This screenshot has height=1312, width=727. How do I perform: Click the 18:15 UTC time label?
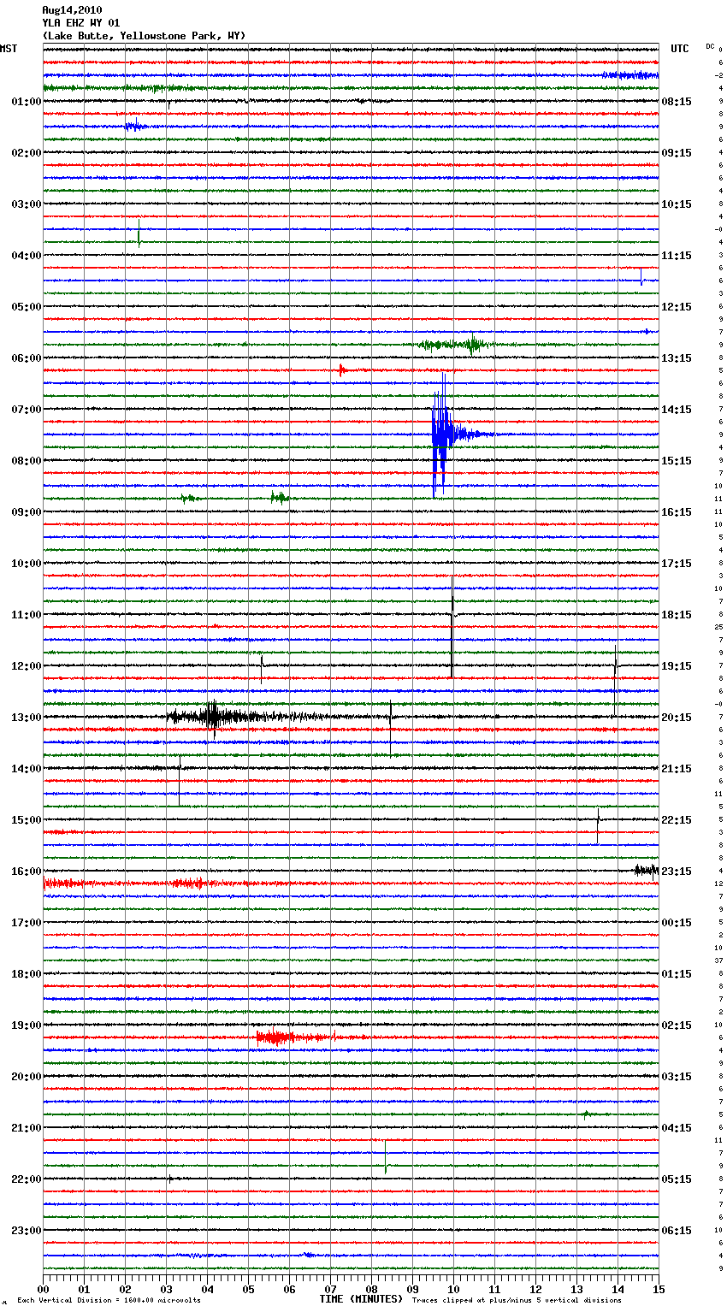677,615
